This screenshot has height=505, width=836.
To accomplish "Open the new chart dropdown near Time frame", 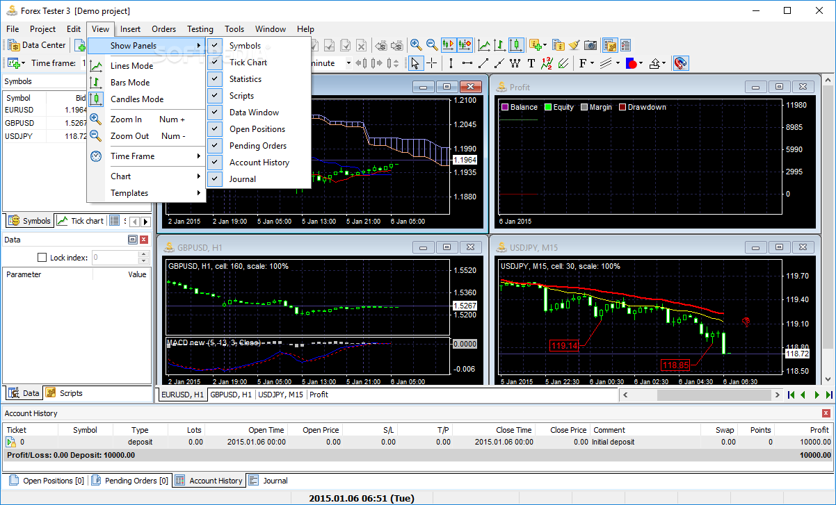I will 23,63.
